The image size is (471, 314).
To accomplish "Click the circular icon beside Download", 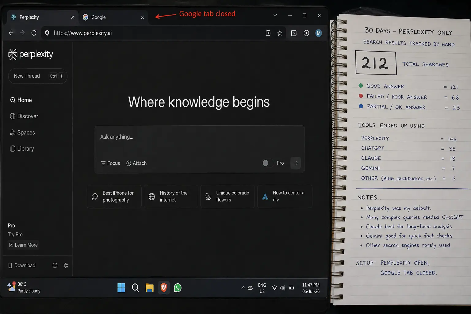I will point(55,266).
